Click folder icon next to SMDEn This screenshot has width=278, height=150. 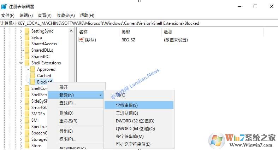(x=27, y=114)
